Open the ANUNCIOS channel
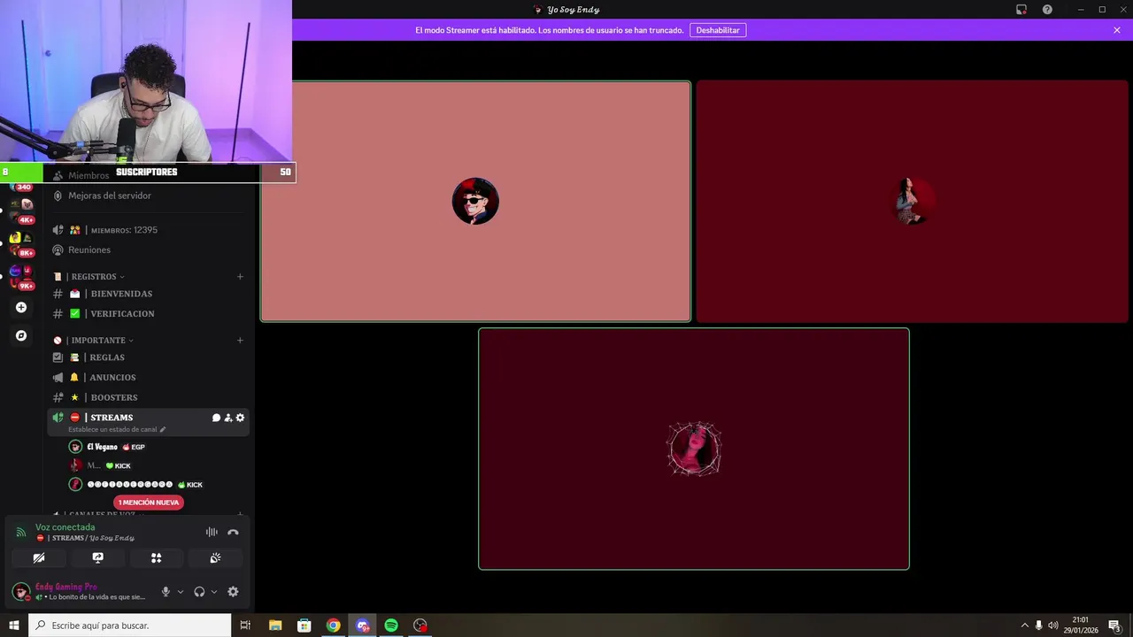The height and width of the screenshot is (637, 1133). coord(112,377)
